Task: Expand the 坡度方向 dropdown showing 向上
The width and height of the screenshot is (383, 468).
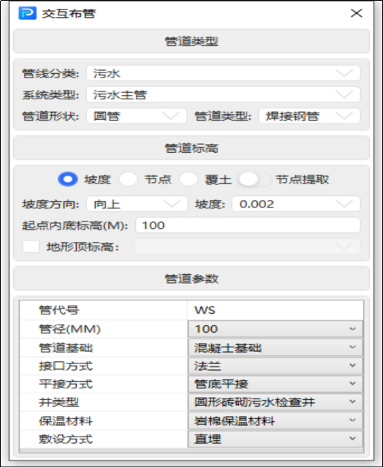Action: (x=137, y=204)
